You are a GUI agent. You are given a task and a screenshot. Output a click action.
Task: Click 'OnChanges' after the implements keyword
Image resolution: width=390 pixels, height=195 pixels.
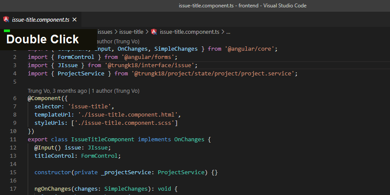pyautogui.click(x=189, y=139)
